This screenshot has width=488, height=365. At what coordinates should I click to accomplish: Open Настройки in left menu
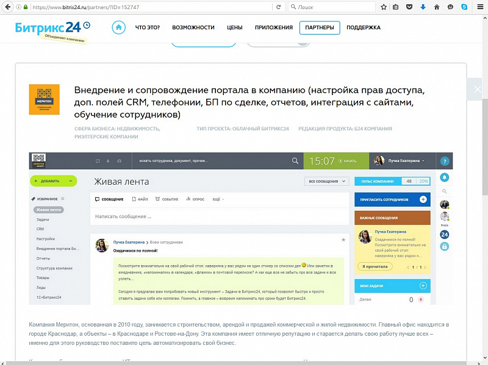[45, 239]
